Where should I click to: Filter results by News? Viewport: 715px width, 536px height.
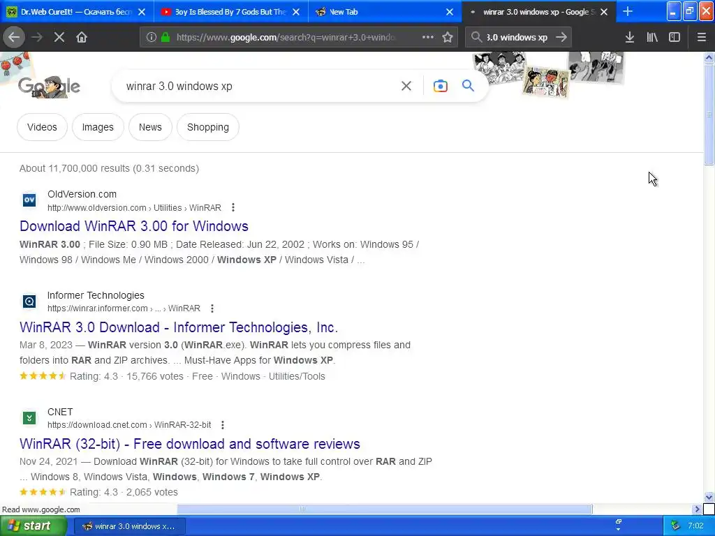point(150,127)
